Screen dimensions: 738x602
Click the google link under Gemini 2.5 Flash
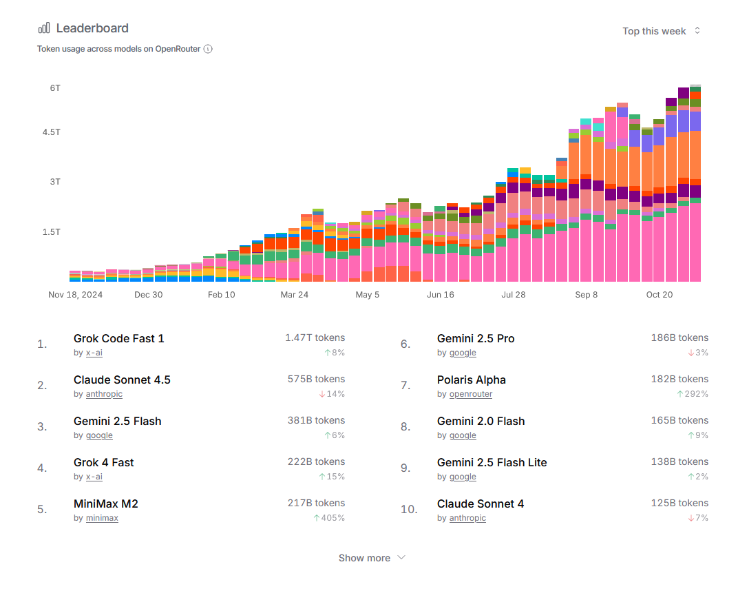point(99,435)
